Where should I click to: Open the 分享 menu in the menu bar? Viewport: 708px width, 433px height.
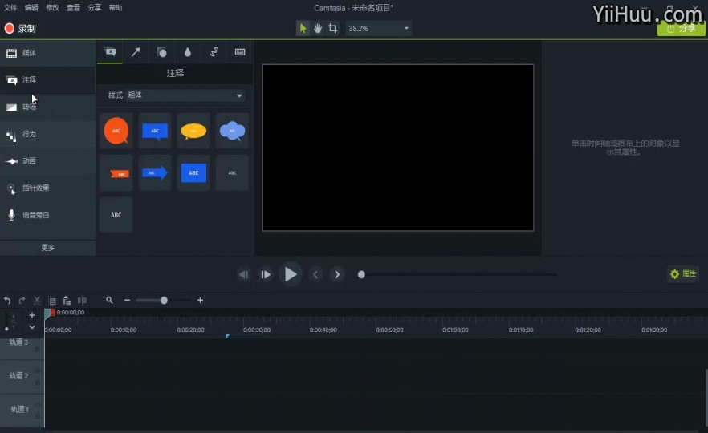click(x=95, y=8)
